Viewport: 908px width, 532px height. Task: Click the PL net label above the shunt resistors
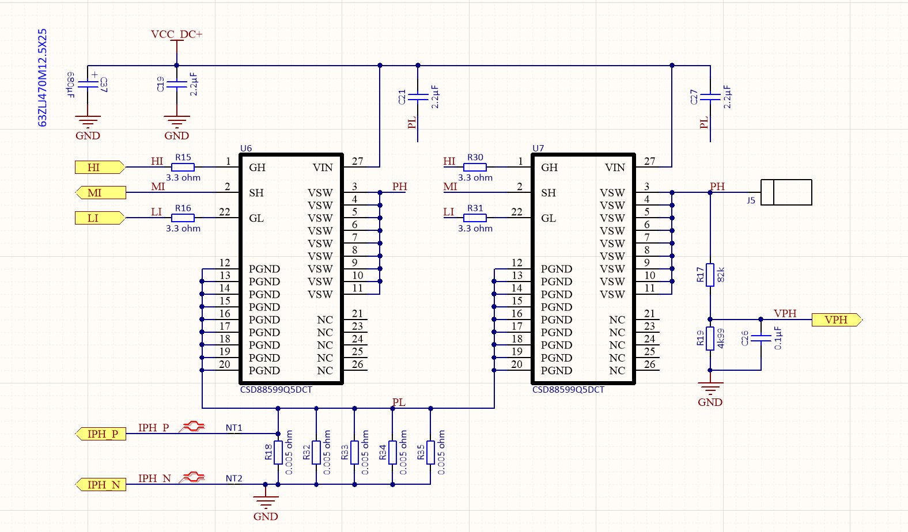click(399, 402)
